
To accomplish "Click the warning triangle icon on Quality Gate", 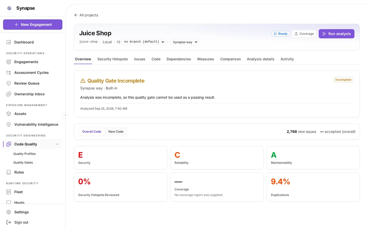I will point(83,81).
